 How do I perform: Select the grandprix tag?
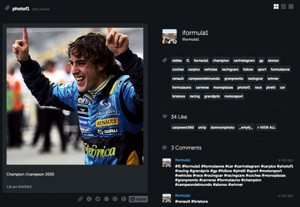pyautogui.click(x=212, y=96)
